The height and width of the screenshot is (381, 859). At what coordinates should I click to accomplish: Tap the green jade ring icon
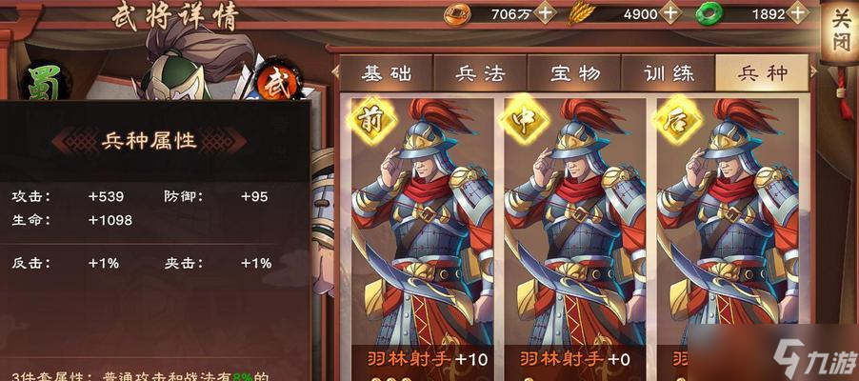[x=709, y=13]
